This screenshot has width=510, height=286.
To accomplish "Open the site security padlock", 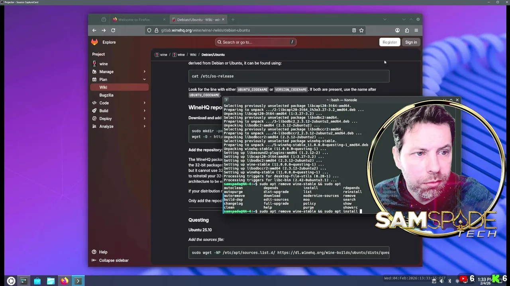I will click(x=156, y=30).
